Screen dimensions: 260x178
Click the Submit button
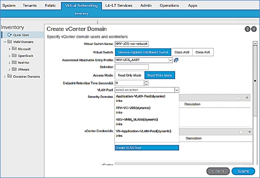pos(243,171)
